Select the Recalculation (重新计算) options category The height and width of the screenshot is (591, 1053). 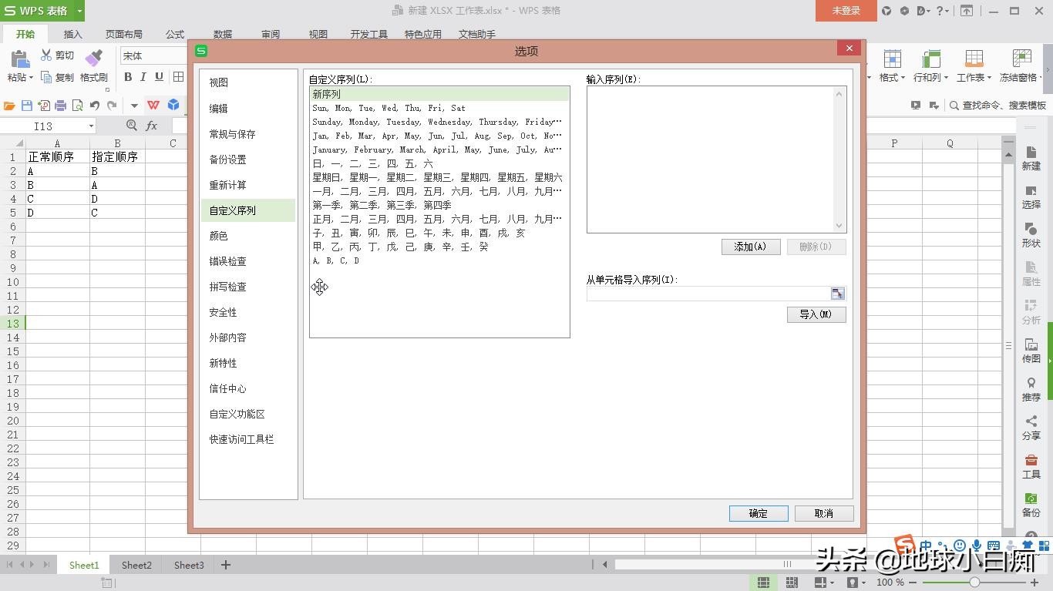click(247, 185)
